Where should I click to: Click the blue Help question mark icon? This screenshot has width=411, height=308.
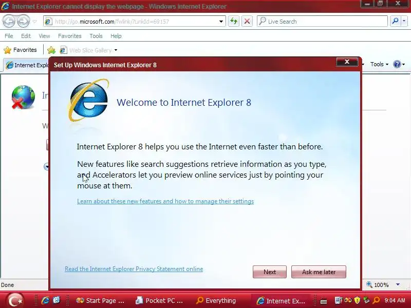coord(397,64)
